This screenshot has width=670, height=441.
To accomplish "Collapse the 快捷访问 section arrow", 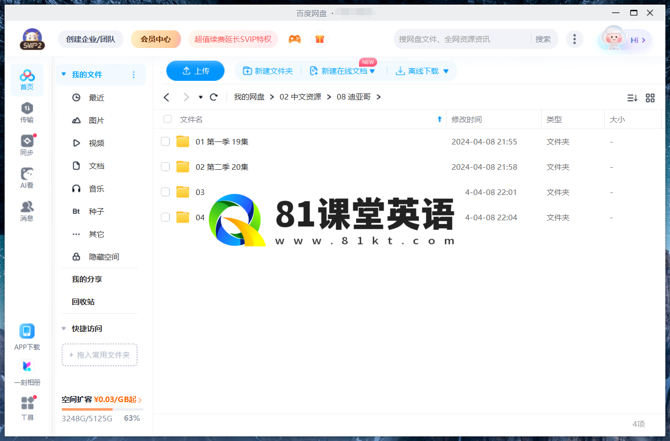I will (64, 328).
